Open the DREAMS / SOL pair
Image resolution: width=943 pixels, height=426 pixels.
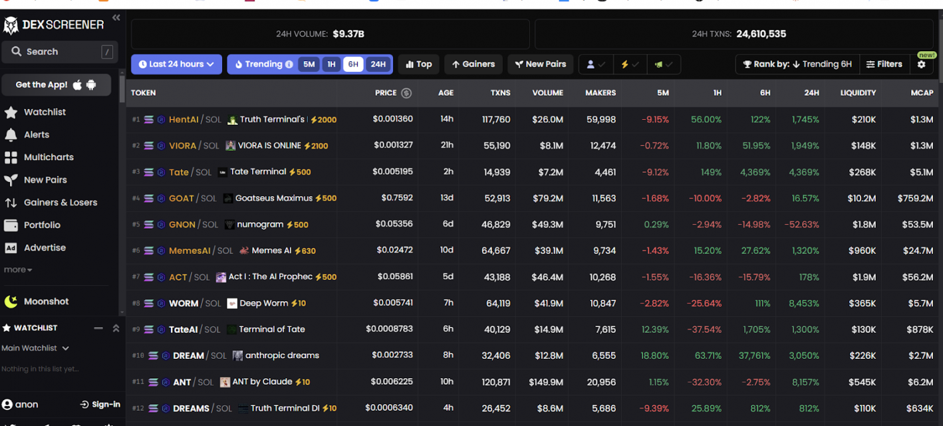point(202,408)
